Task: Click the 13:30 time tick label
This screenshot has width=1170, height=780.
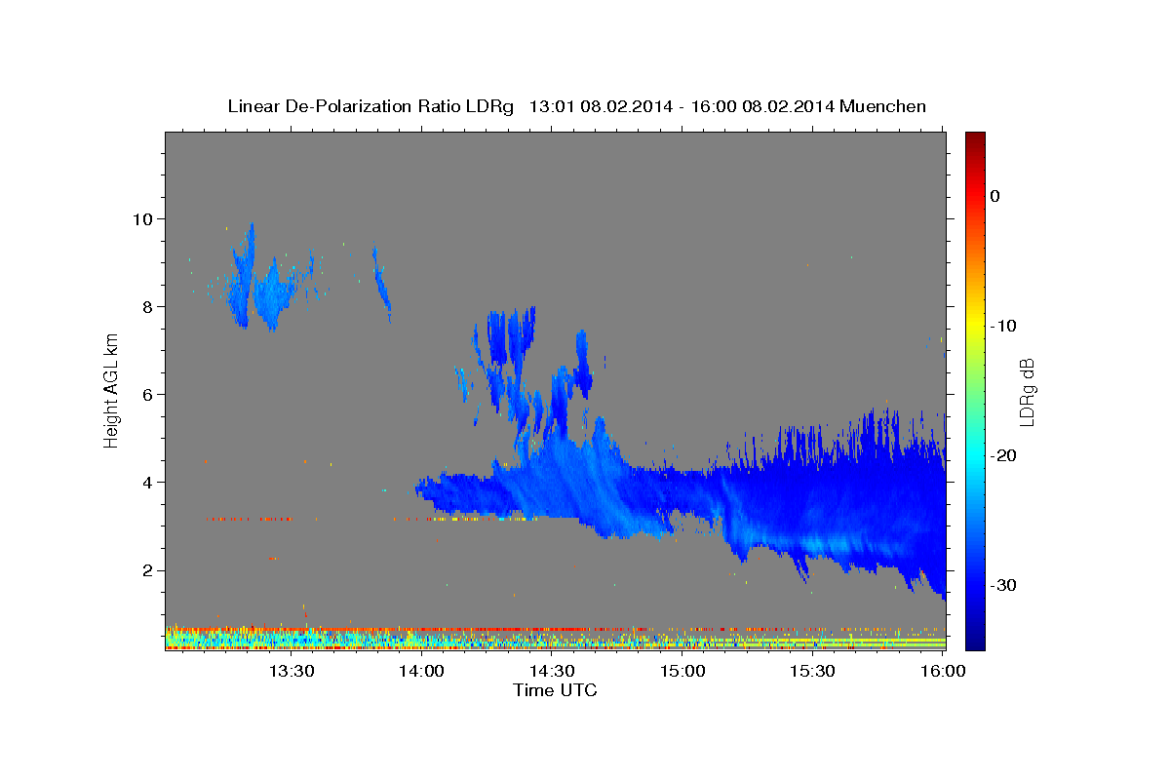Action: click(292, 672)
